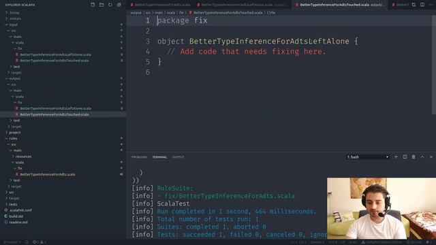Place cursor on line 1 'package fix'
The width and height of the screenshot is (436, 245).
tap(182, 20)
